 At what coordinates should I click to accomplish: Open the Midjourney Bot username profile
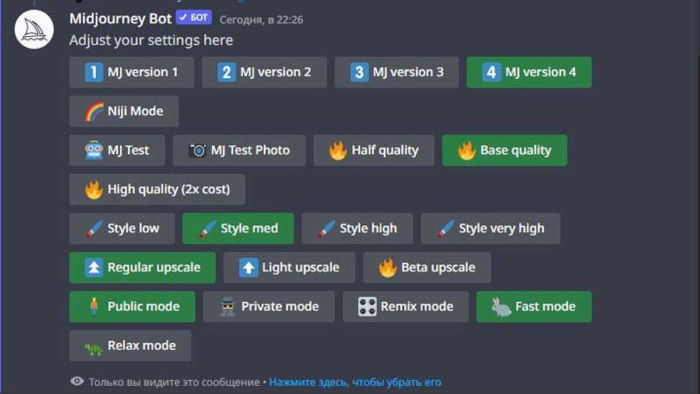121,19
